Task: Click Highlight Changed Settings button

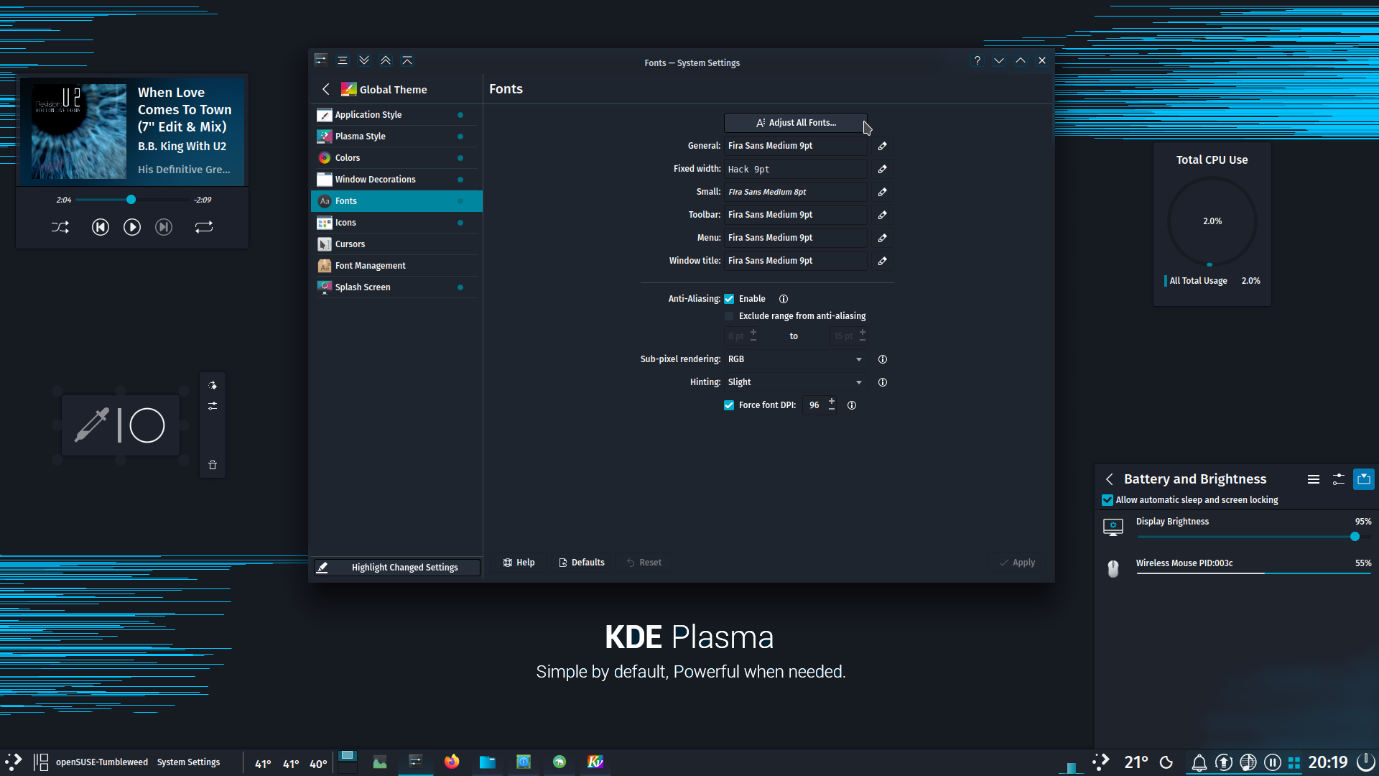Action: coord(396,568)
